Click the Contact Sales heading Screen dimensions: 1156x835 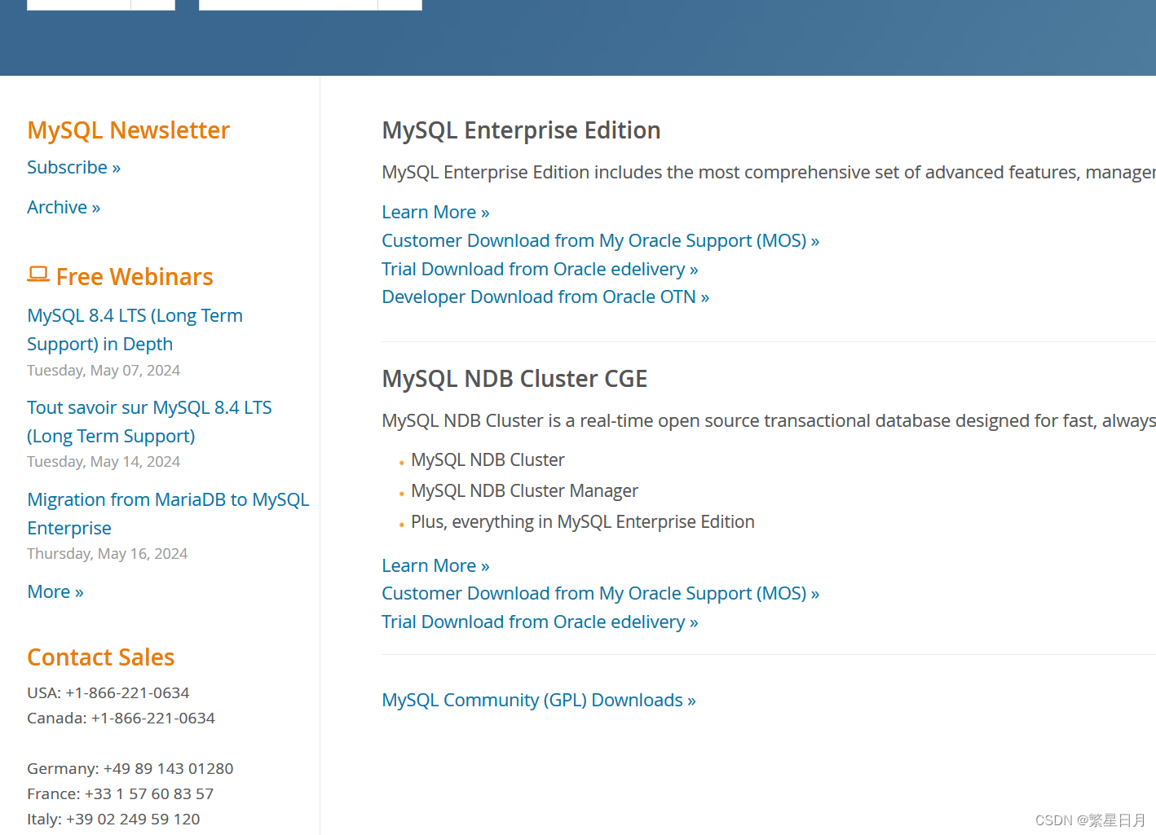point(101,657)
